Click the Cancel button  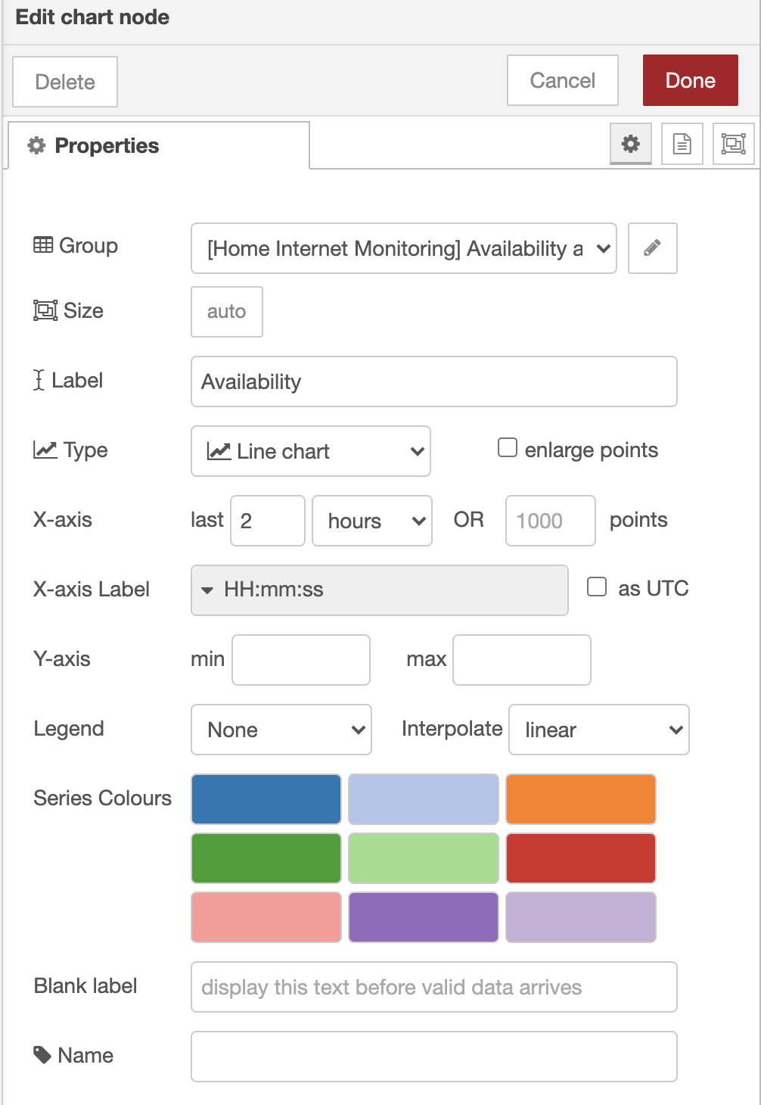click(x=563, y=80)
